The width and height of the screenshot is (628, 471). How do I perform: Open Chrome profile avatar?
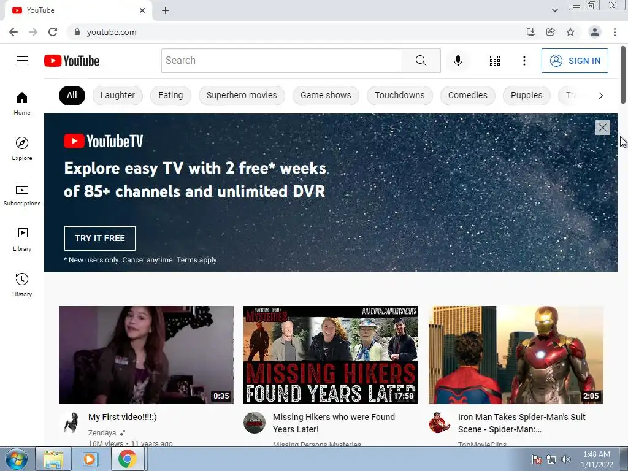595,32
